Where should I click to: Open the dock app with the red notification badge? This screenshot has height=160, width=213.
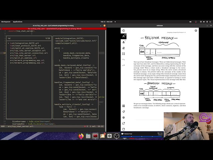[x=103, y=136]
